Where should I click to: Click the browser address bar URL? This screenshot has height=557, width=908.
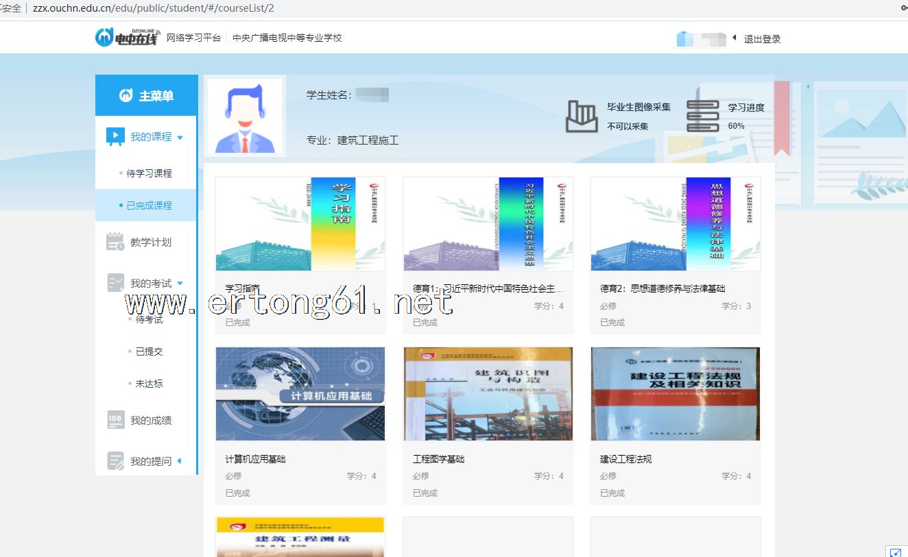point(153,8)
